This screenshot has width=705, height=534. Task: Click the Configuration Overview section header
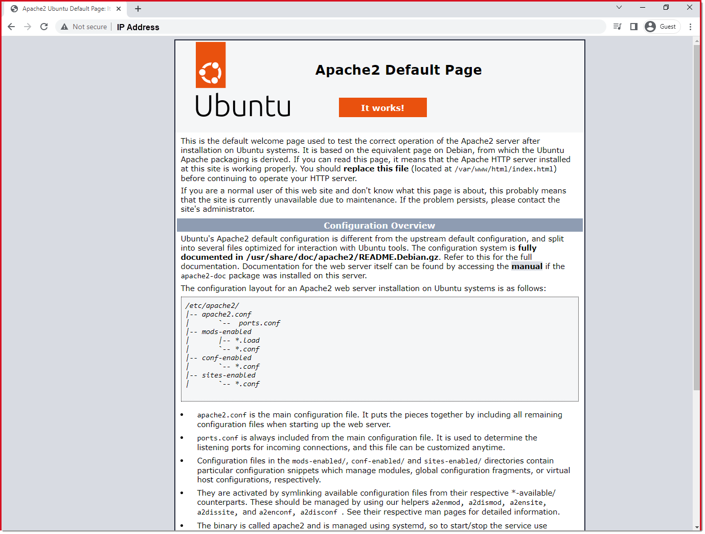coord(379,226)
